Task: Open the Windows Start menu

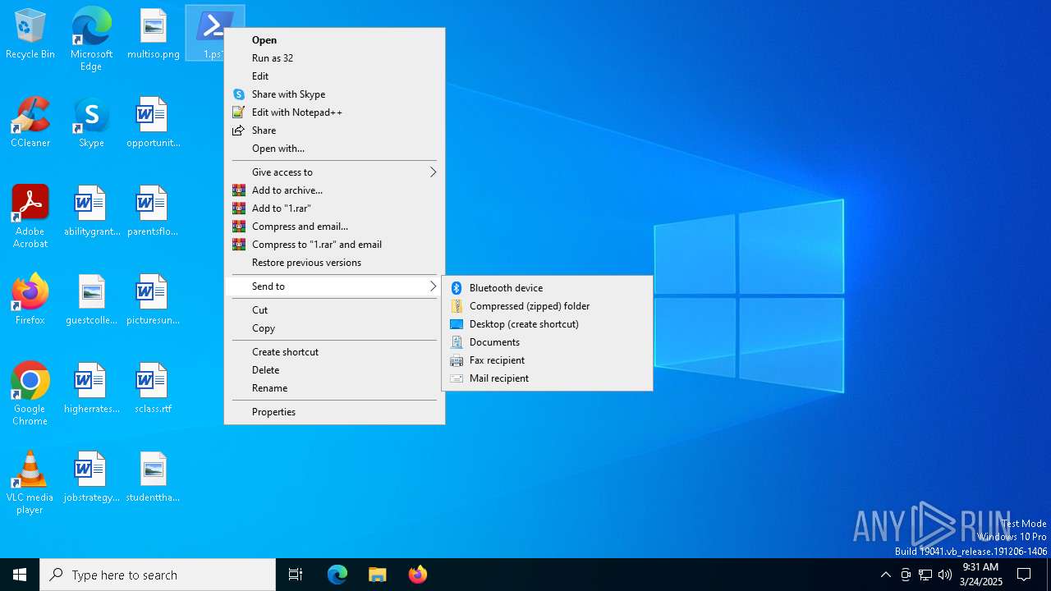Action: 20,575
